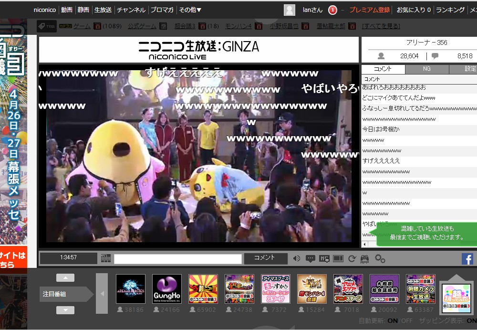Image resolution: width=477 pixels, height=330 pixels.
Task: Focus the comment text input field
Action: pos(177,259)
